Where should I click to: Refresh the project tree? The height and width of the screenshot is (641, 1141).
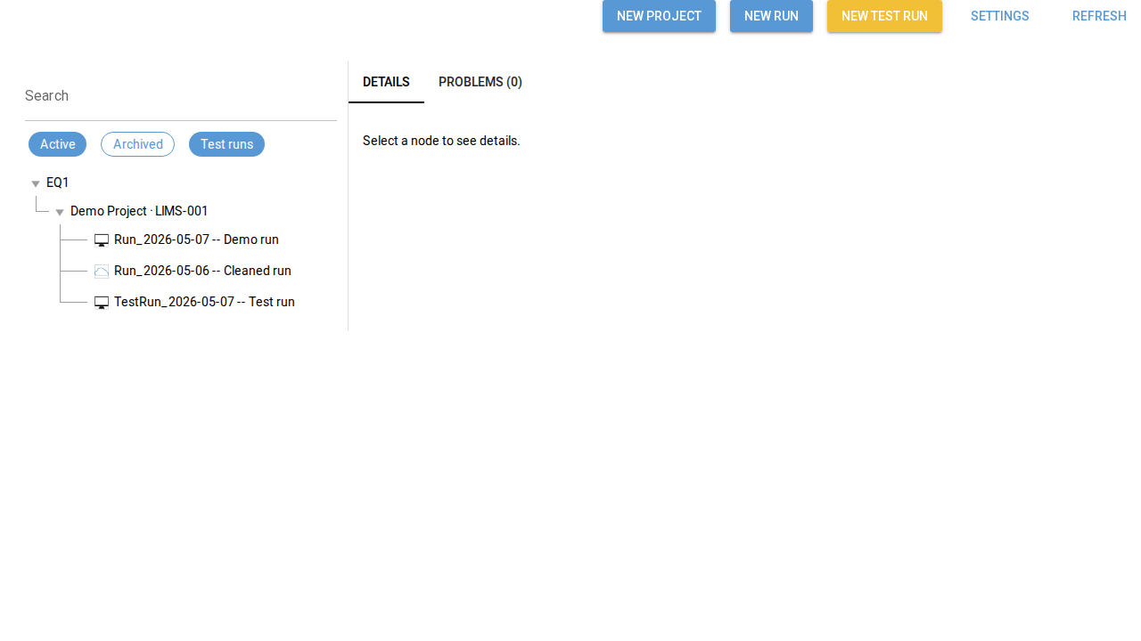(x=1099, y=16)
